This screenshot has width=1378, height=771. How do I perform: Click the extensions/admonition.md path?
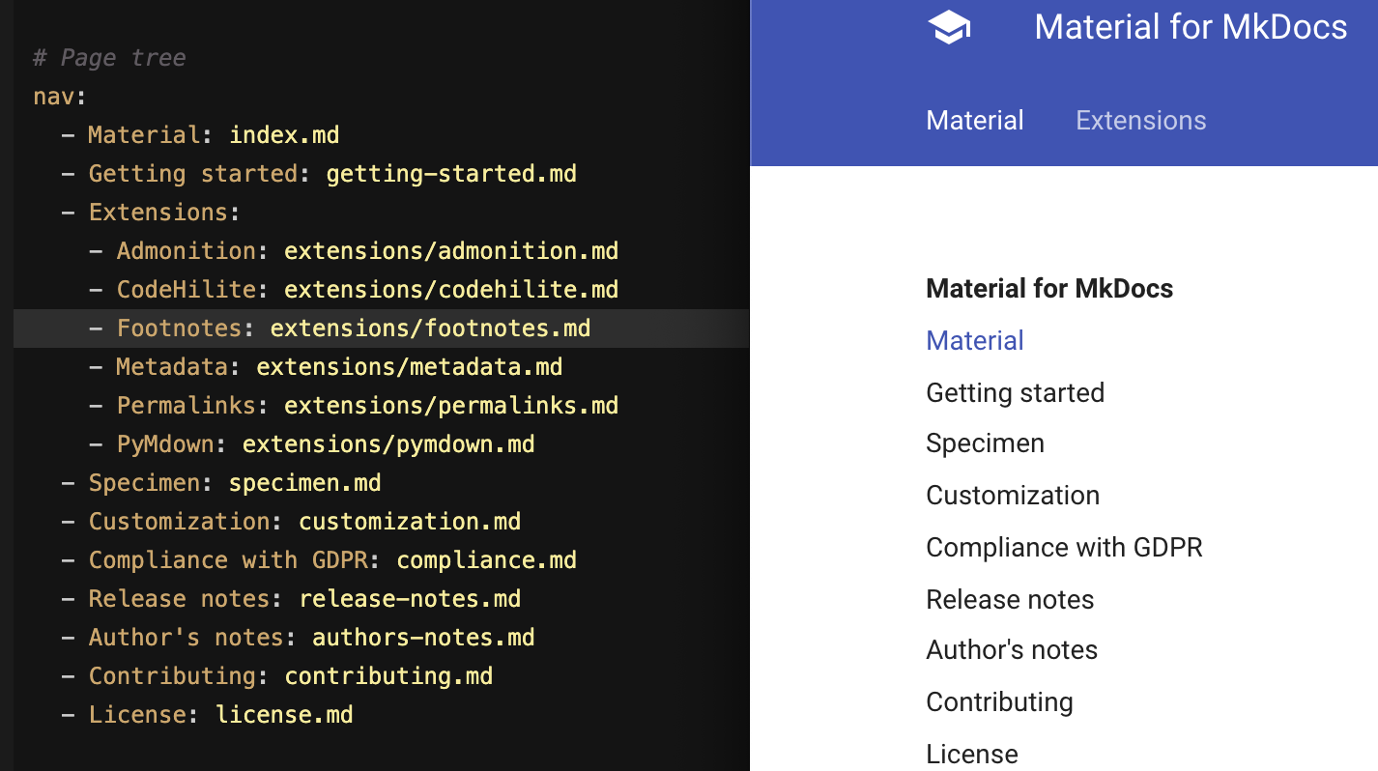point(450,250)
